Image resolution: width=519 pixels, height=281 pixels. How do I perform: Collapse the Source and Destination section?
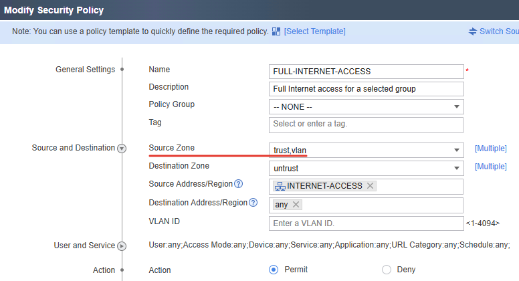(x=122, y=149)
